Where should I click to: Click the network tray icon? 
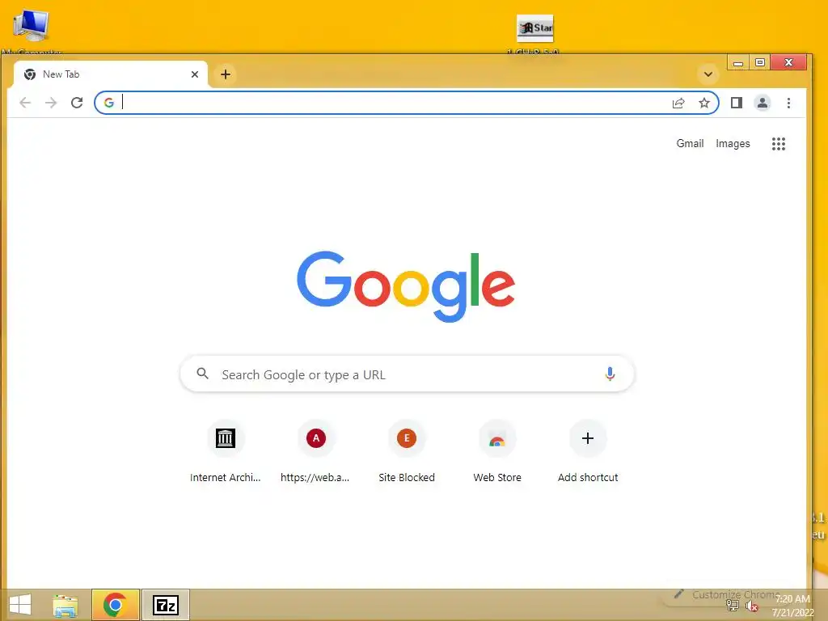[733, 606]
